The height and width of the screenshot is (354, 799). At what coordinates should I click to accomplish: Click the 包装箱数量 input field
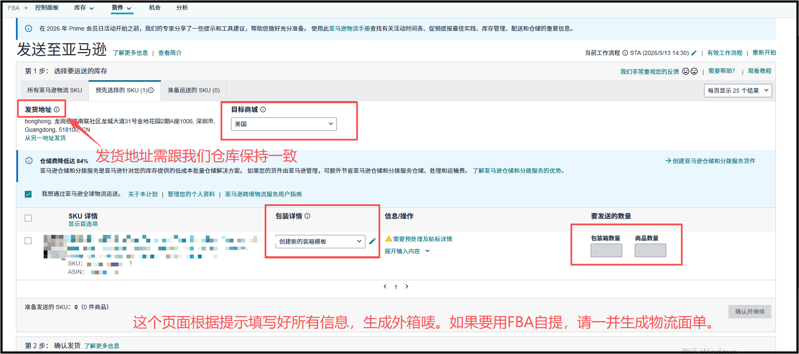coord(606,250)
